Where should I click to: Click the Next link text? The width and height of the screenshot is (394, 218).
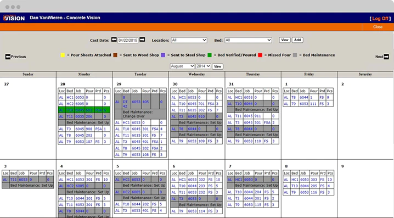[x=379, y=57]
